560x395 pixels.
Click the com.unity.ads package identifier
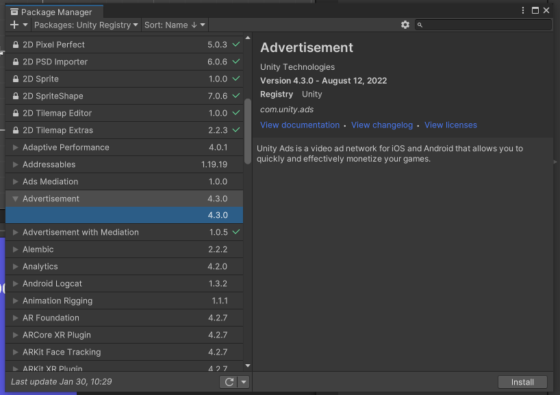pos(287,110)
